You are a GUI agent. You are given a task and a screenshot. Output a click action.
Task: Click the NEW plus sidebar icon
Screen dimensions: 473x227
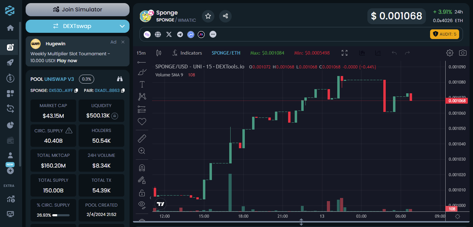[x=10, y=170]
